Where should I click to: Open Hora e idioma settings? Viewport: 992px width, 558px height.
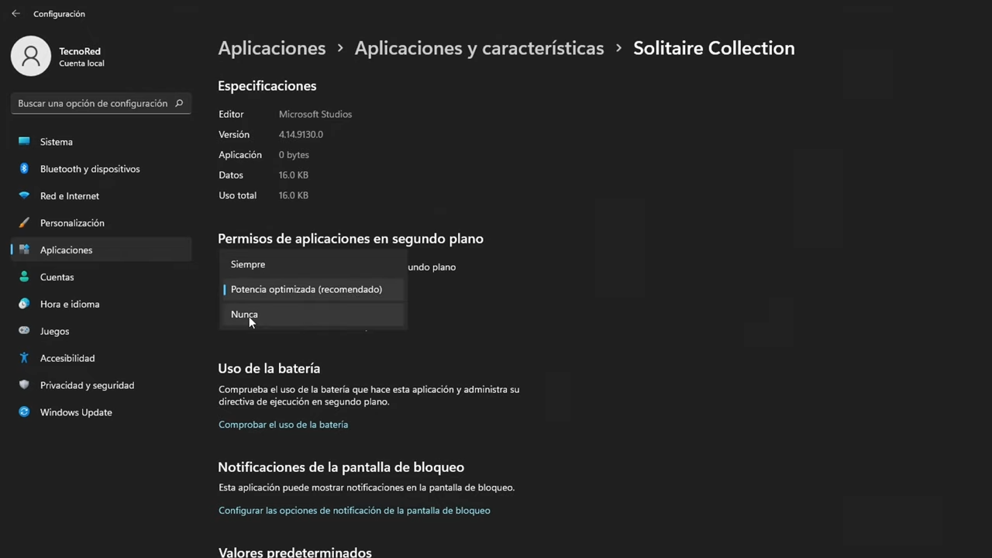pyautogui.click(x=69, y=304)
